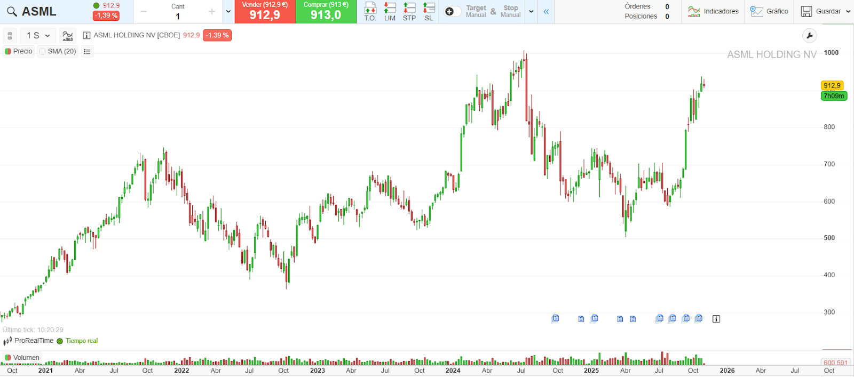Select the STP stop order icon
854x377 pixels.
tap(409, 11)
